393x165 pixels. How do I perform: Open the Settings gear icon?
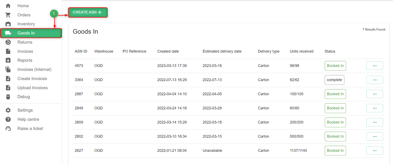[8, 110]
